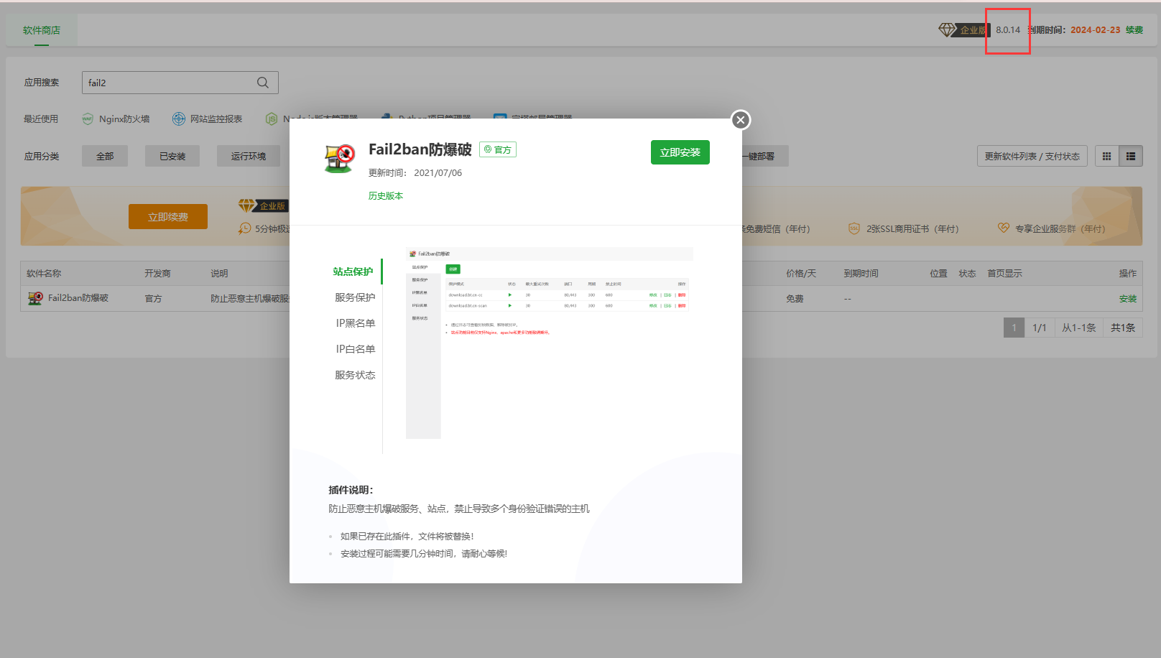Click the 官方 official badge
Image resolution: width=1161 pixels, height=658 pixels.
498,149
